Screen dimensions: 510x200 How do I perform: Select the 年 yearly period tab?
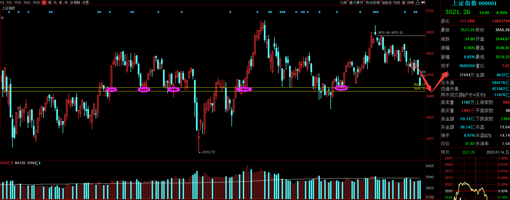(x=66, y=2)
